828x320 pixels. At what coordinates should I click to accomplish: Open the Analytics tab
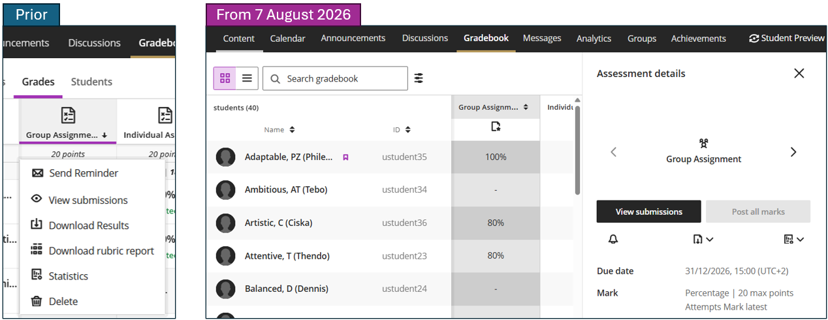(594, 39)
